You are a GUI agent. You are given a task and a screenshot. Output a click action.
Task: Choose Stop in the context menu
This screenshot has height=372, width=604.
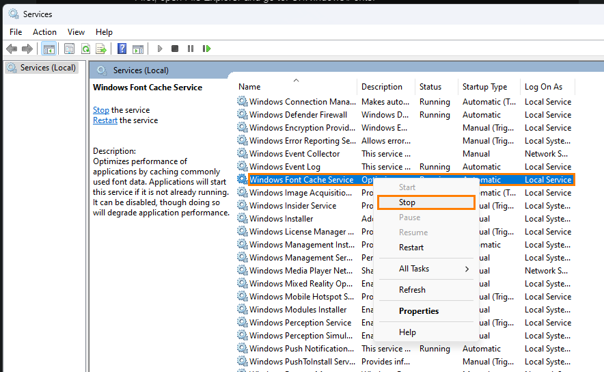pos(426,202)
